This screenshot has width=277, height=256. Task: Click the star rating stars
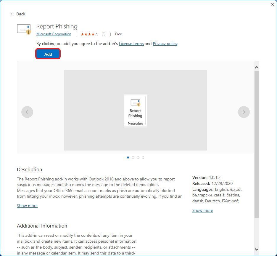coord(89,34)
